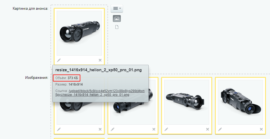
Task: Click the resize_1416x914_helion_2_xp50_pro_01.png file name title
Action: (99, 70)
